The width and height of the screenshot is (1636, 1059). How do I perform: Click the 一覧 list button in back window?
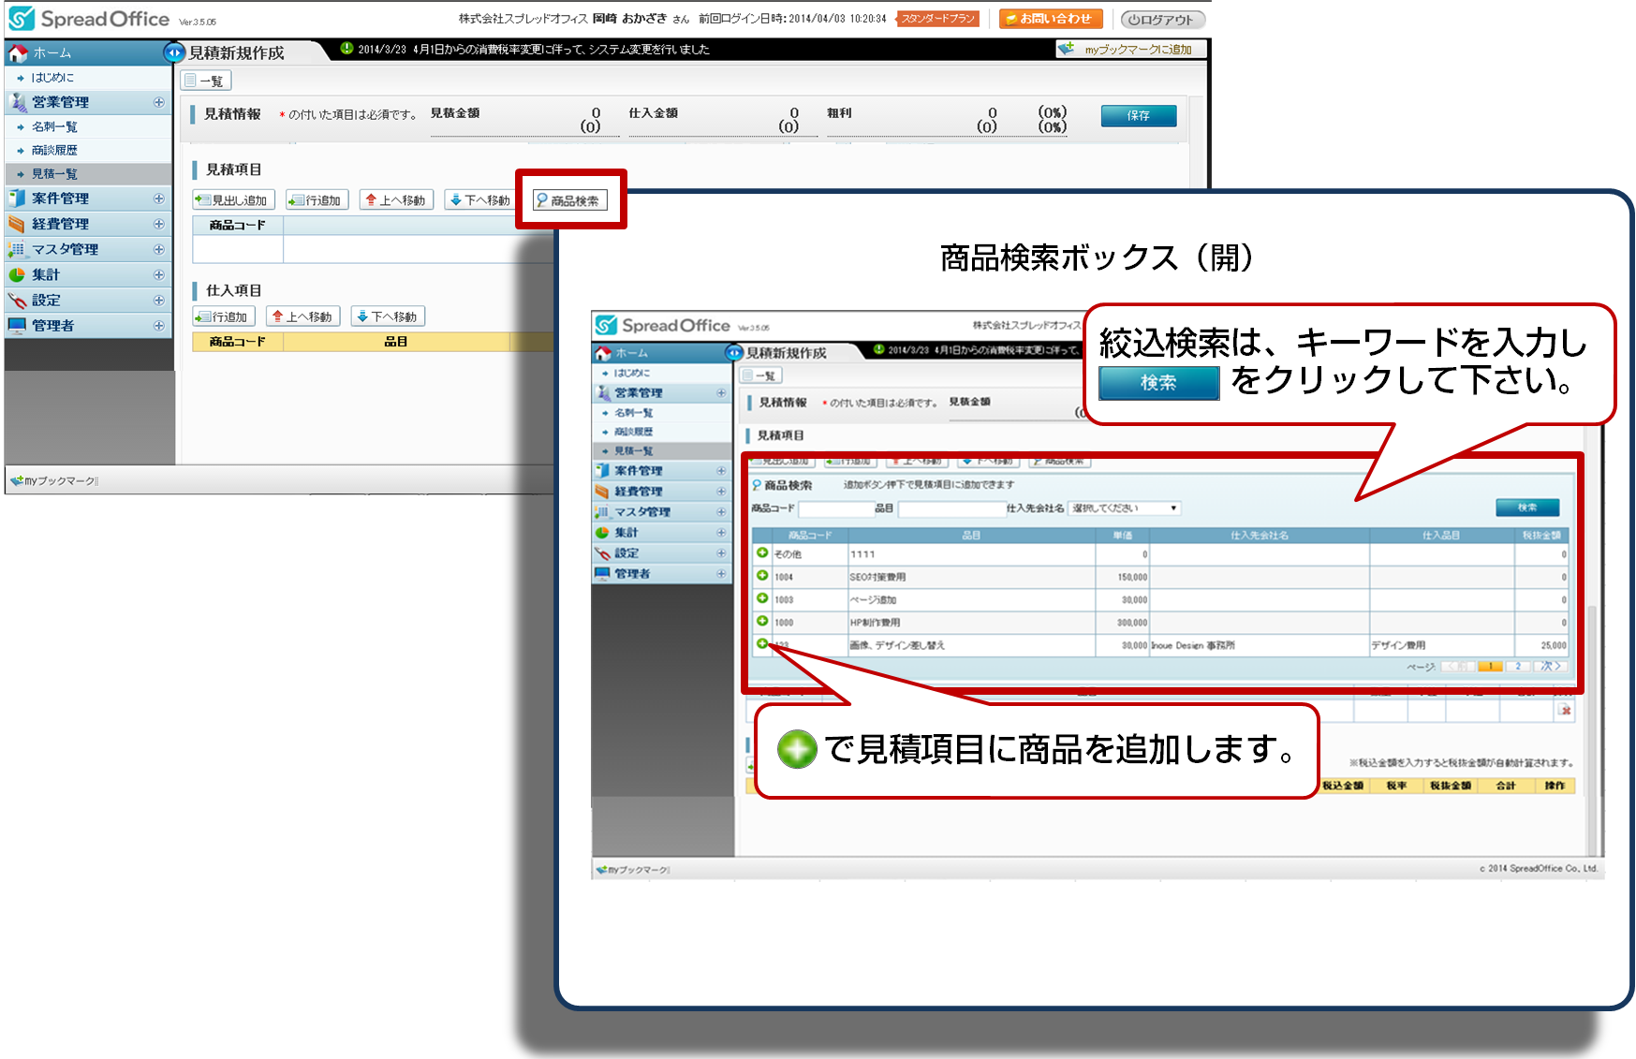pos(206,81)
